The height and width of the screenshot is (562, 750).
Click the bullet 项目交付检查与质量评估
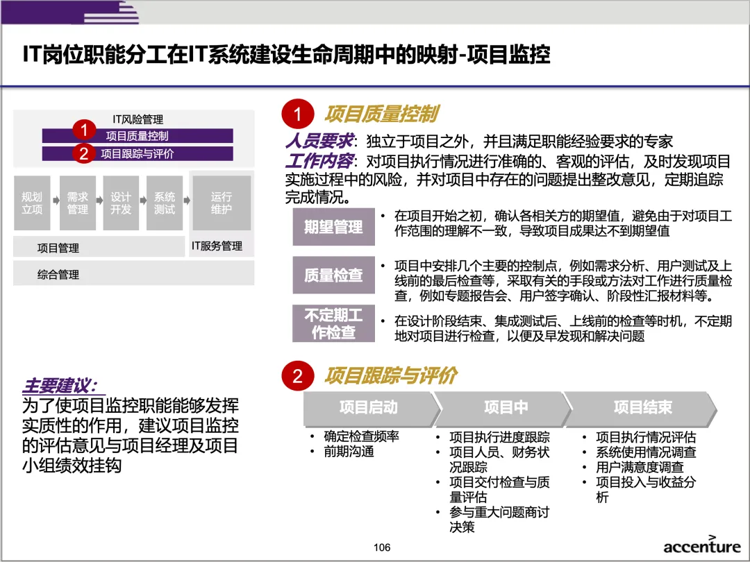(x=499, y=489)
